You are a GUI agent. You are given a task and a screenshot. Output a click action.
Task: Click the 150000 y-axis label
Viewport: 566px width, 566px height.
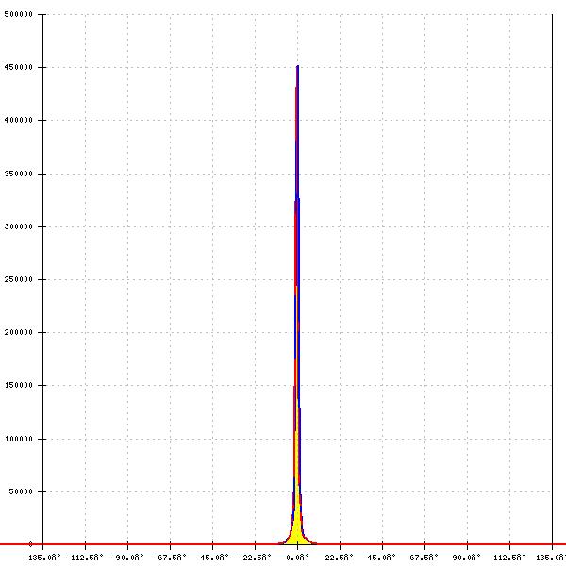(x=19, y=385)
